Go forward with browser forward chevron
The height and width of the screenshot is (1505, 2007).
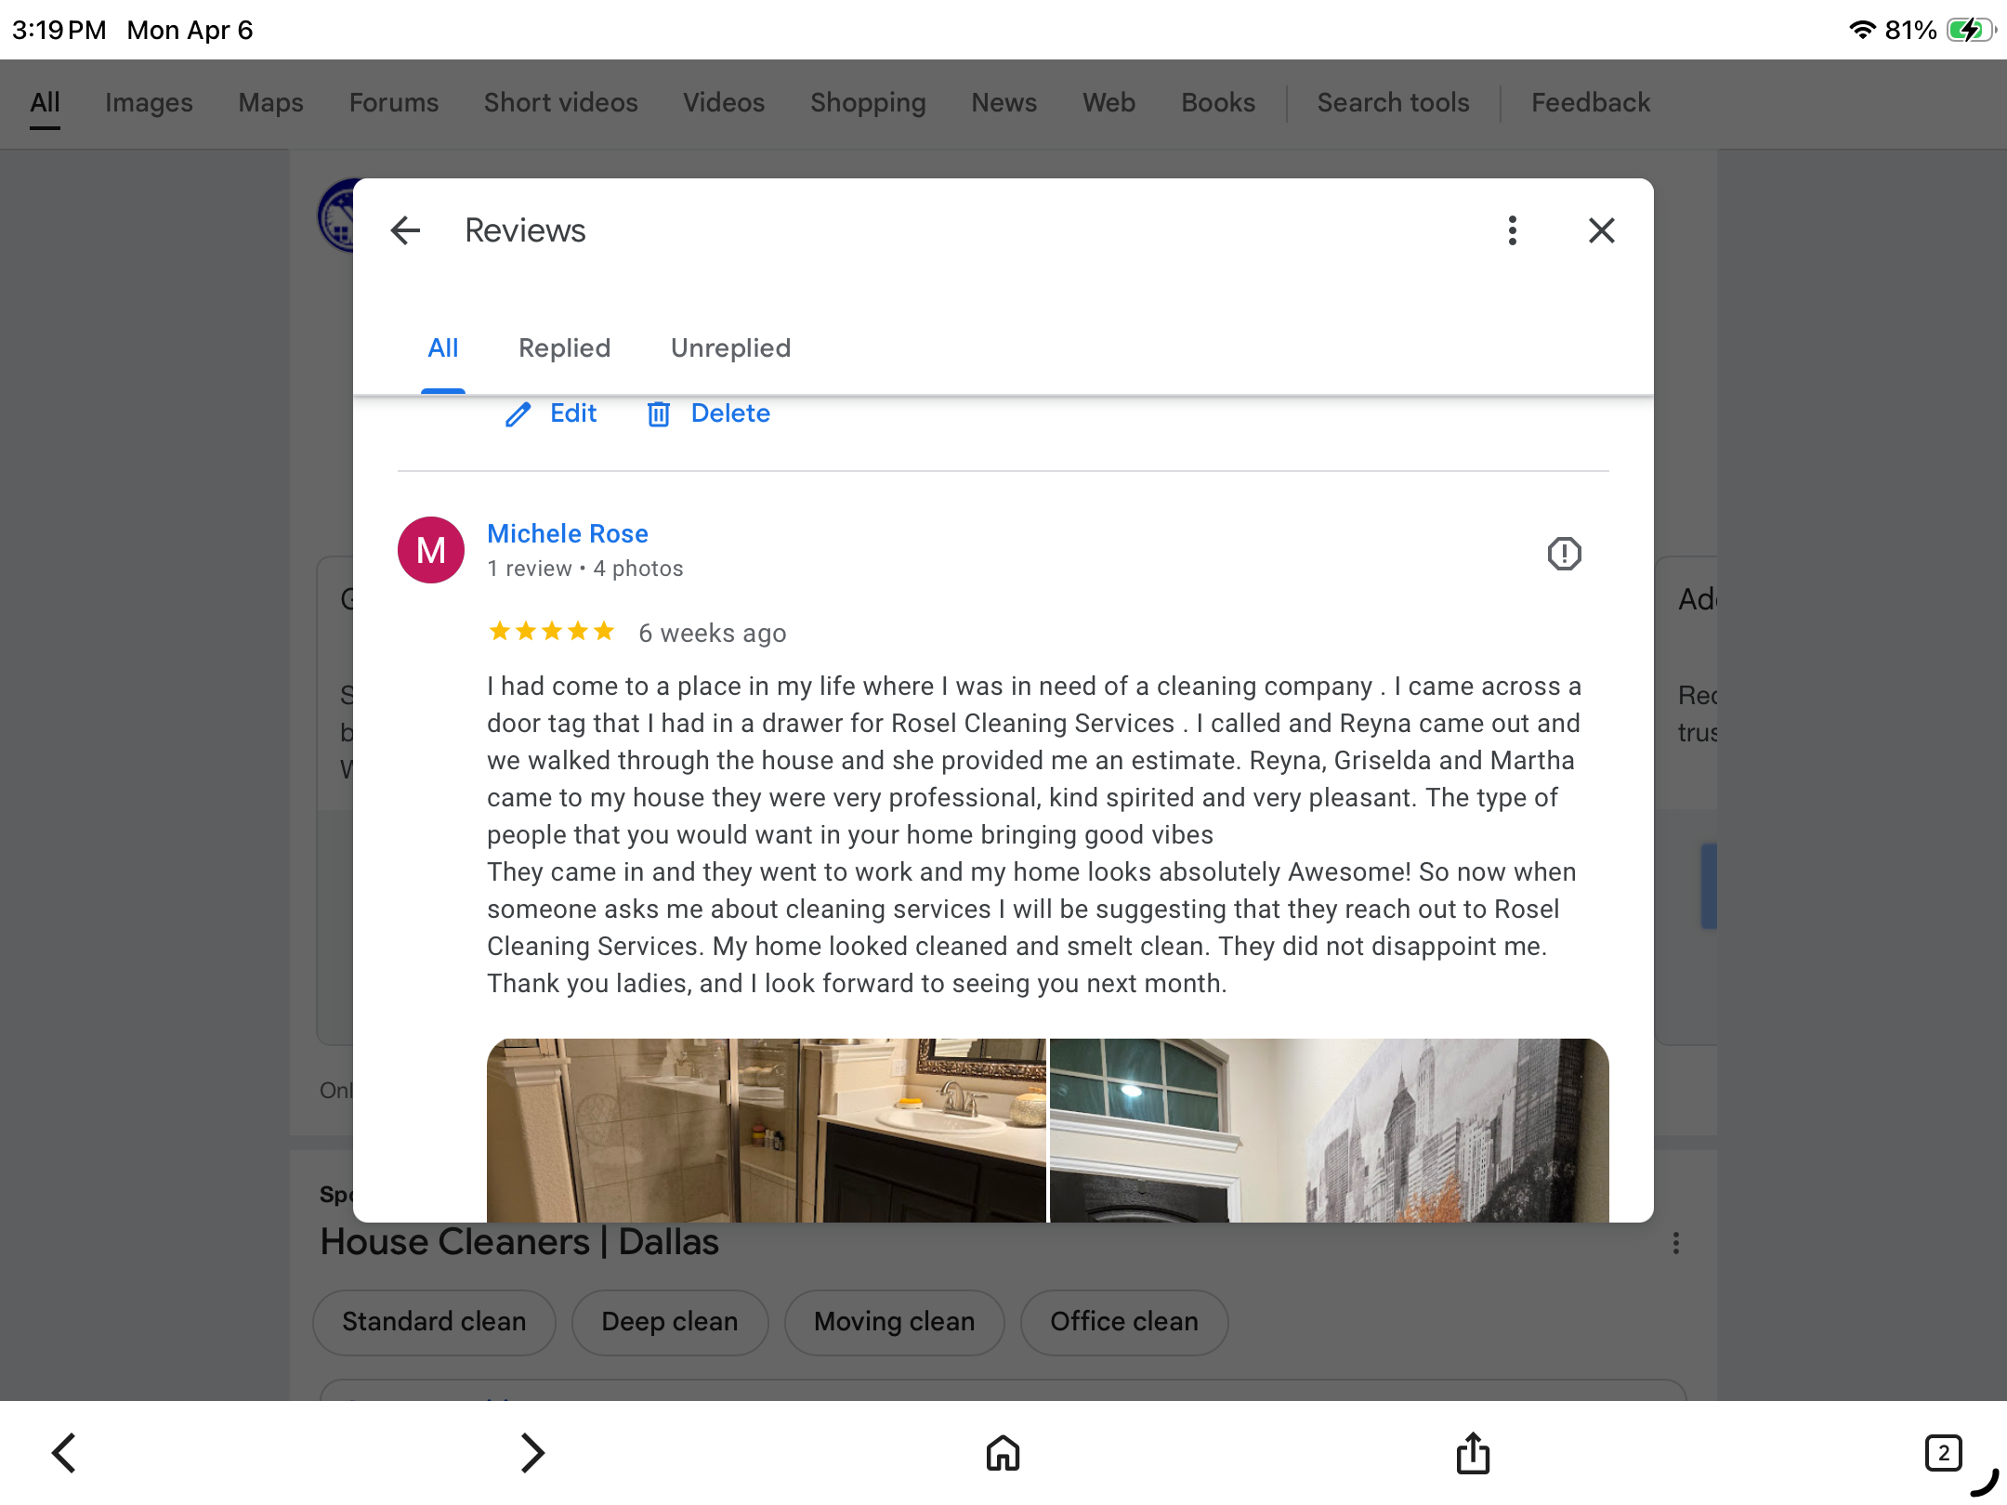click(x=532, y=1453)
